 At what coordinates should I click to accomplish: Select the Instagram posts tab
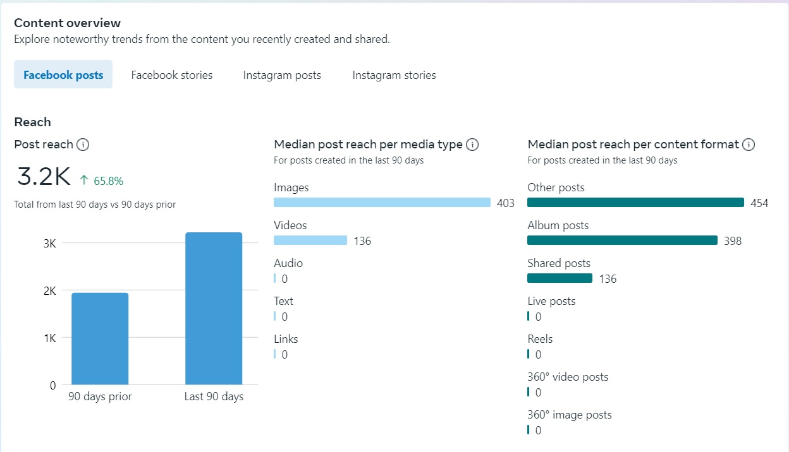coord(282,75)
